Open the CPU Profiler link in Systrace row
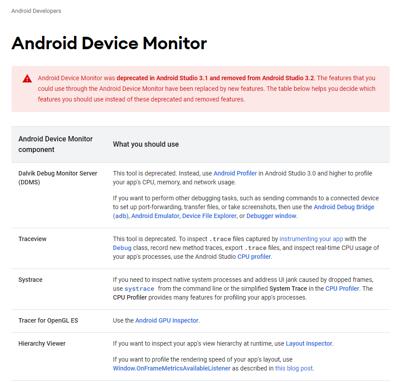The image size is (396, 382). pos(343,288)
